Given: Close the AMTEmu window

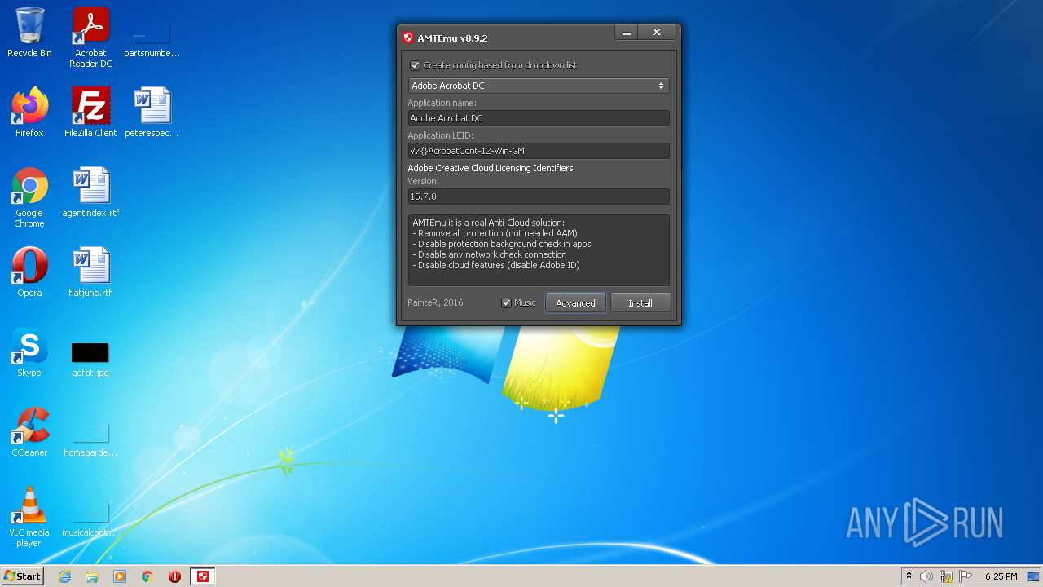Looking at the screenshot, I should point(657,33).
